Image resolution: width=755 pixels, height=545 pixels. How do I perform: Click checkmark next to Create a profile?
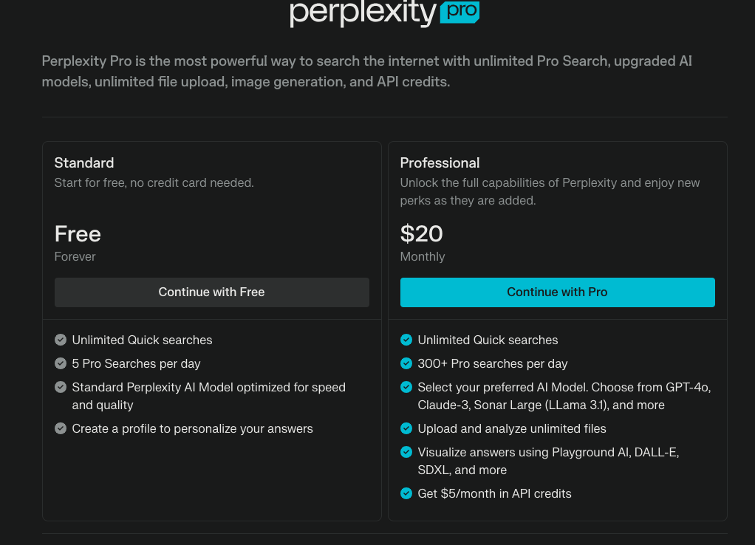pyautogui.click(x=61, y=428)
